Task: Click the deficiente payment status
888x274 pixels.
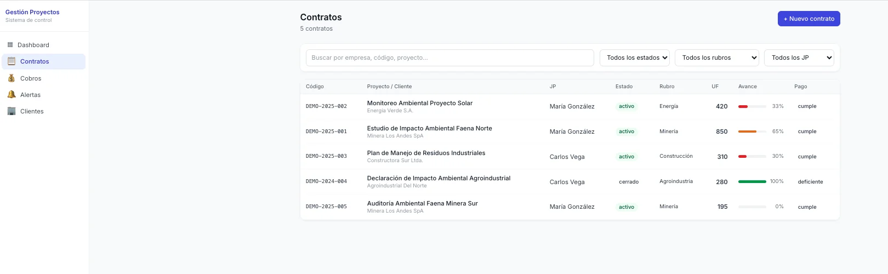Action: pos(810,182)
